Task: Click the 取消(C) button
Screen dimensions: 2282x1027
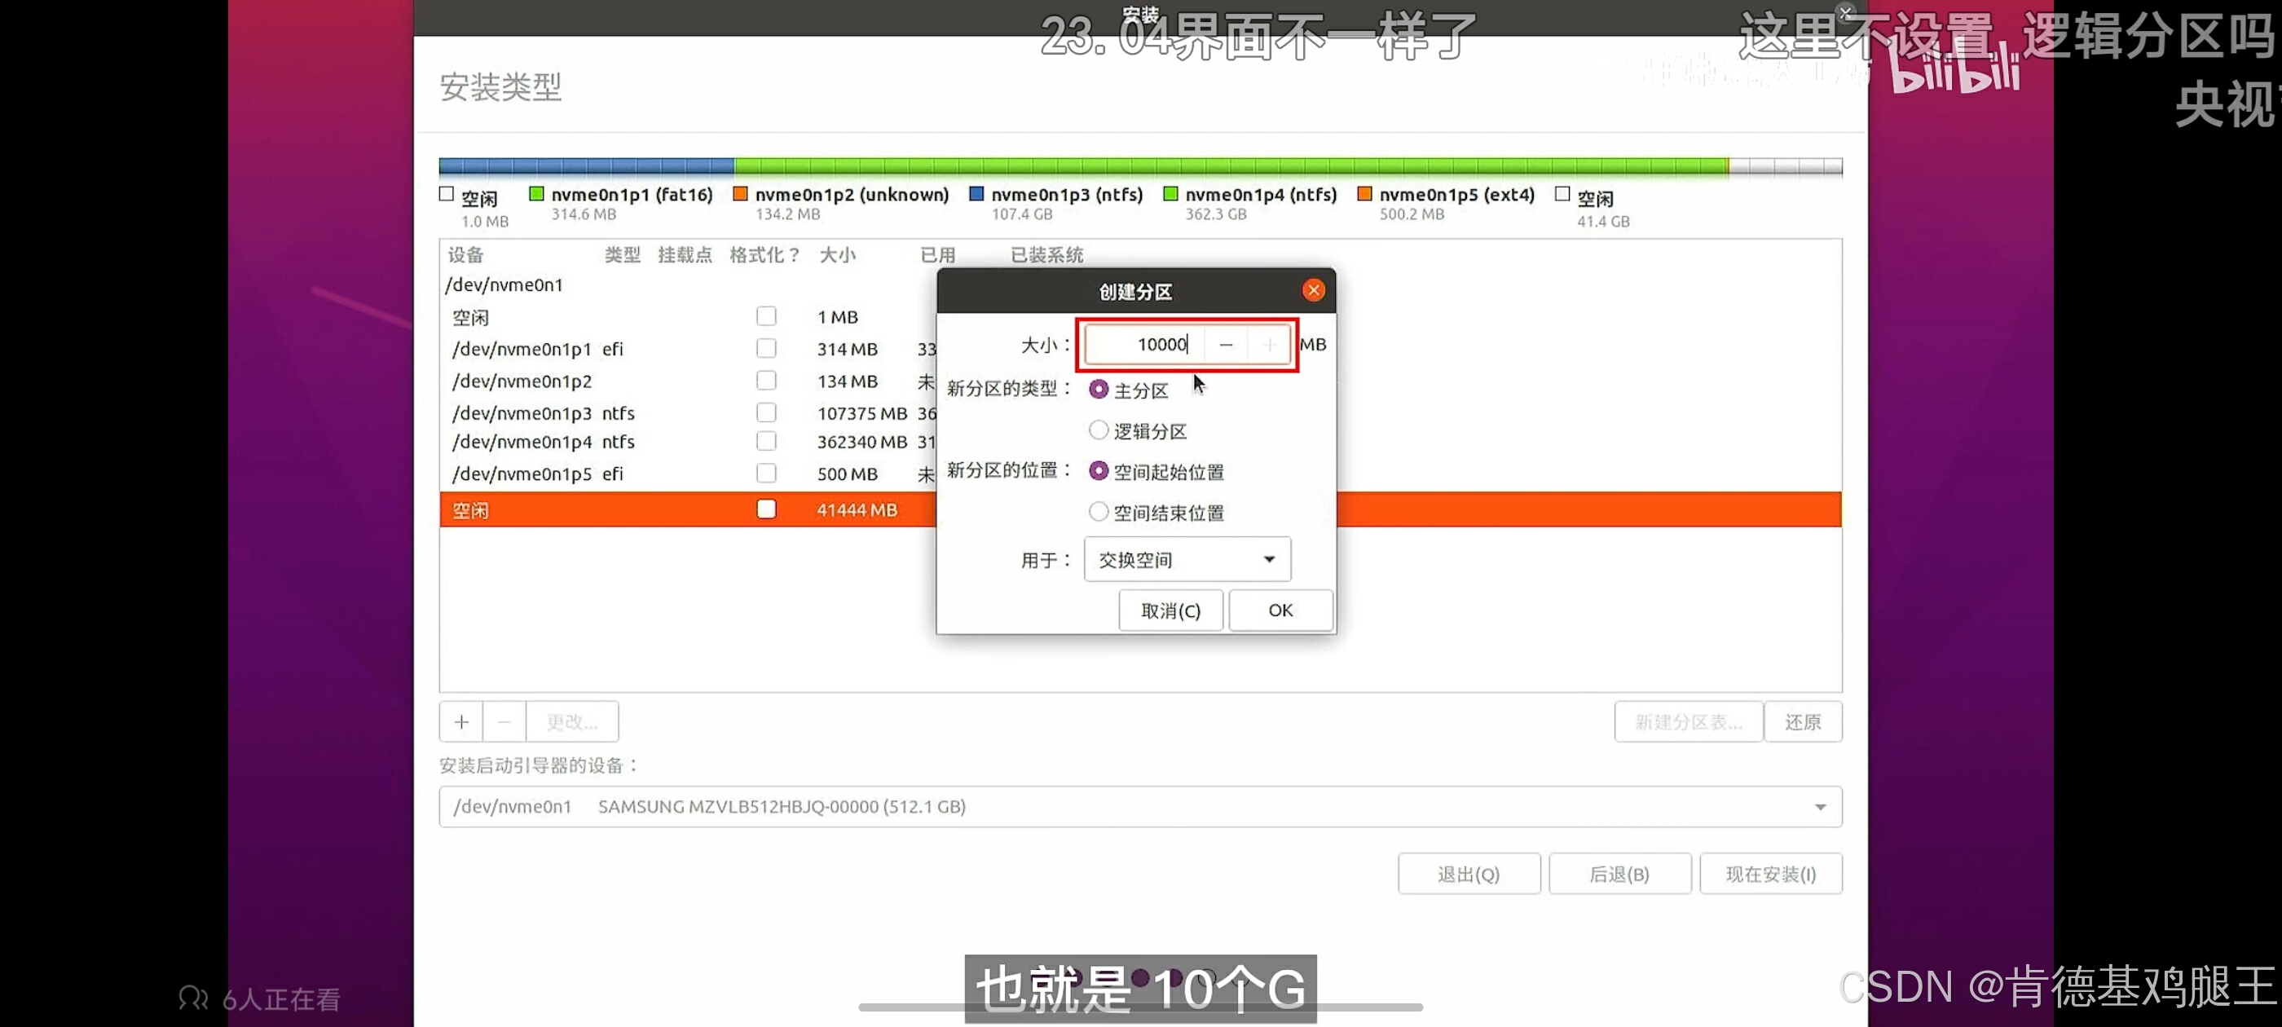Action: pos(1170,610)
